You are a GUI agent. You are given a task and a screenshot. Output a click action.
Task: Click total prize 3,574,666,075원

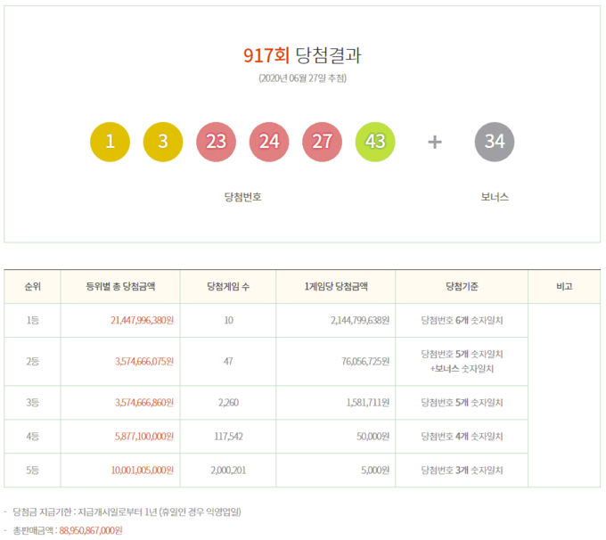[x=144, y=362]
